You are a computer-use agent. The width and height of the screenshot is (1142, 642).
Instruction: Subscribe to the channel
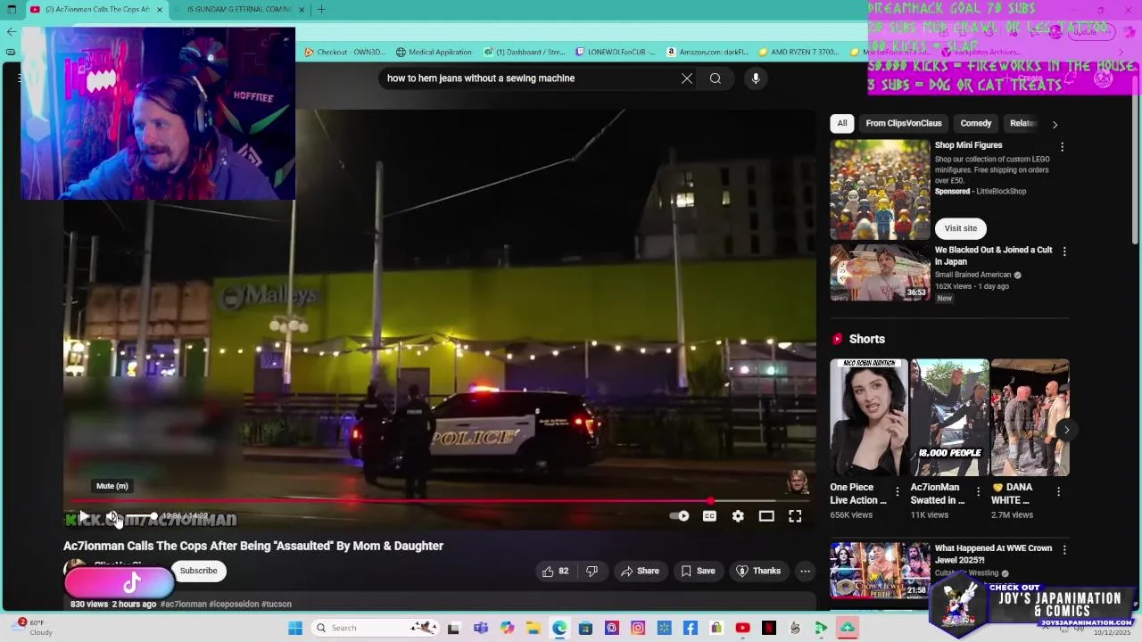pyautogui.click(x=198, y=571)
